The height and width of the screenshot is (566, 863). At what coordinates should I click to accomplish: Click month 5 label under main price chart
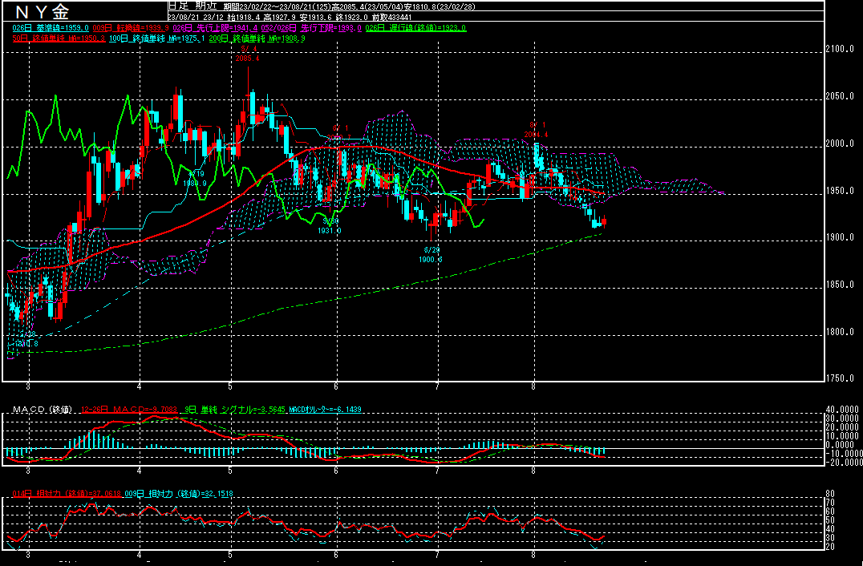231,386
